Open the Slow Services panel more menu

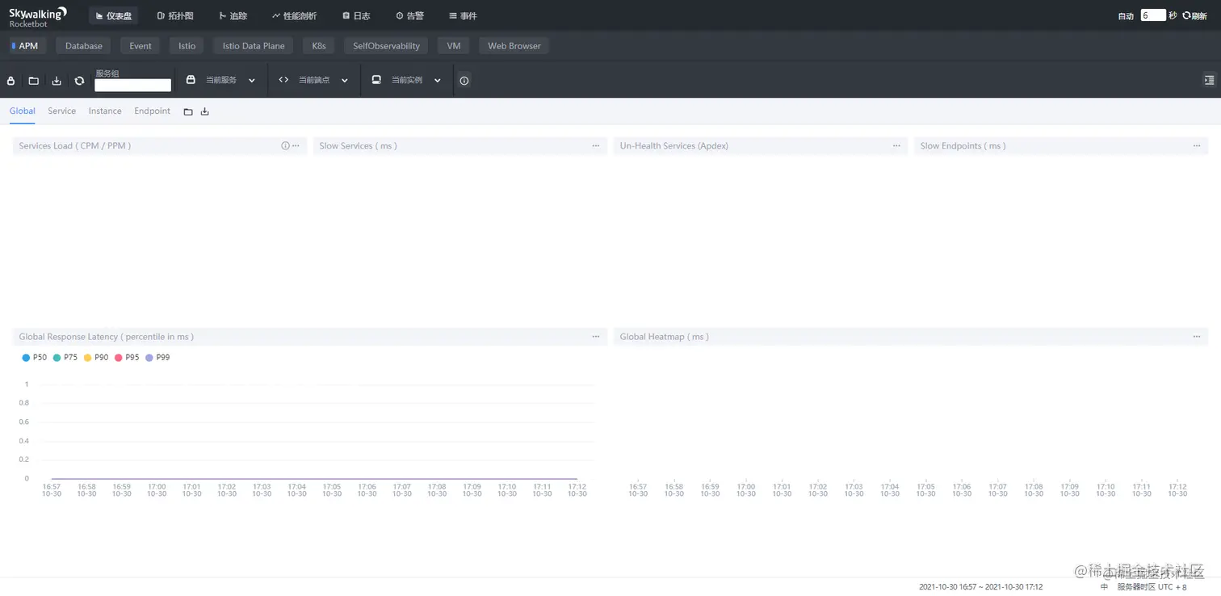click(x=596, y=146)
